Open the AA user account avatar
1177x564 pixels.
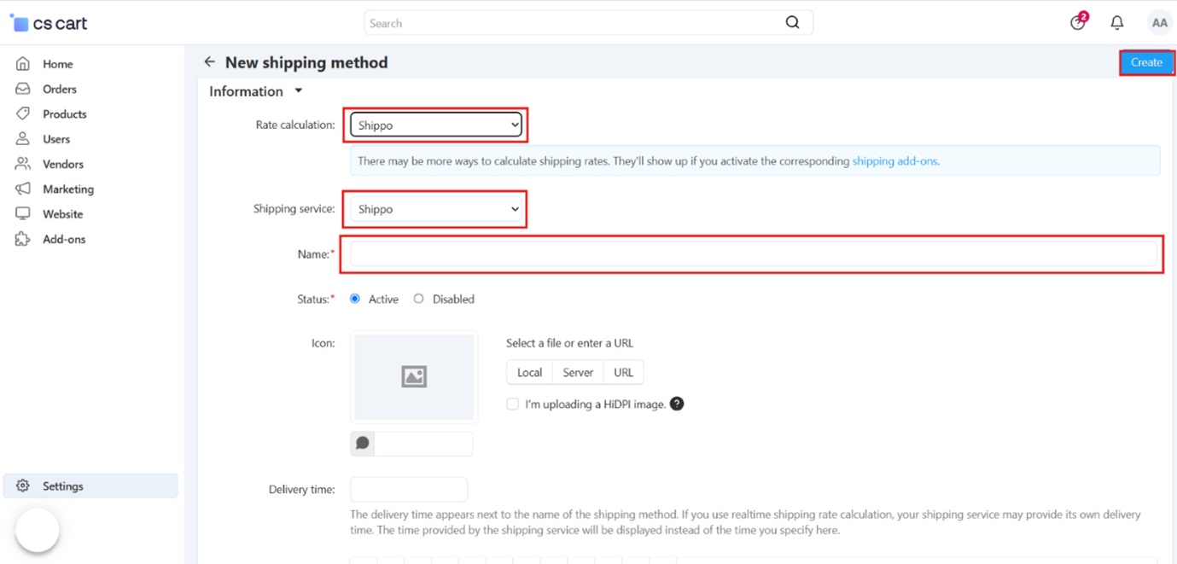pyautogui.click(x=1159, y=23)
